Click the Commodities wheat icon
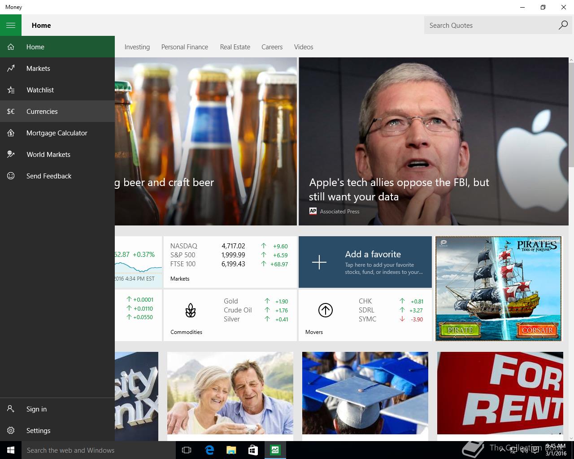This screenshot has width=574, height=459. click(x=191, y=310)
